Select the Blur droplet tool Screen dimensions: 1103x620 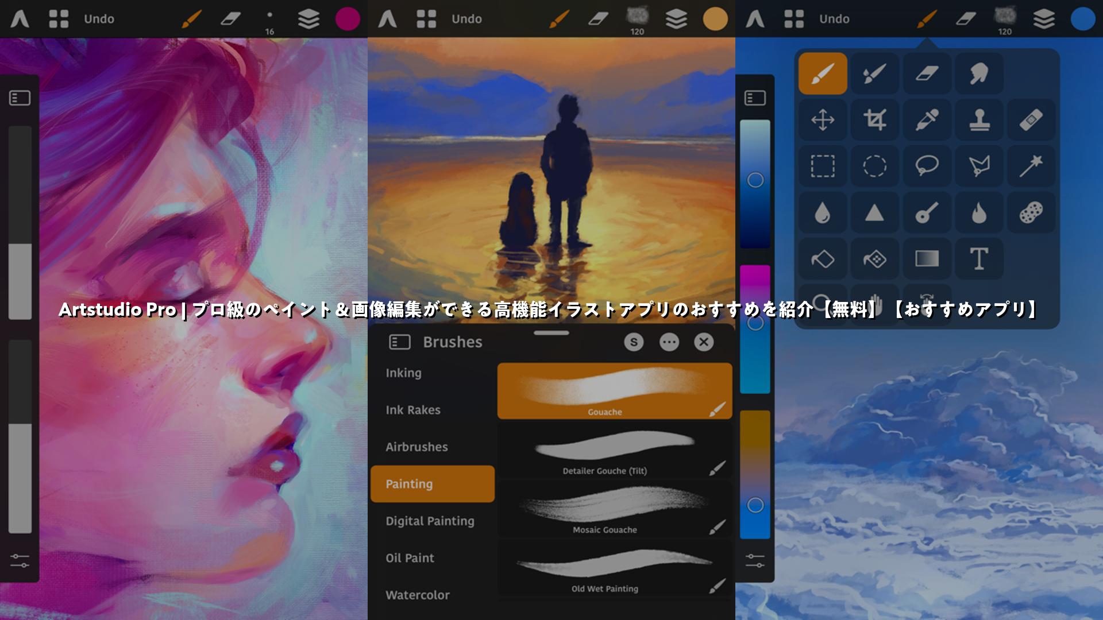point(823,213)
